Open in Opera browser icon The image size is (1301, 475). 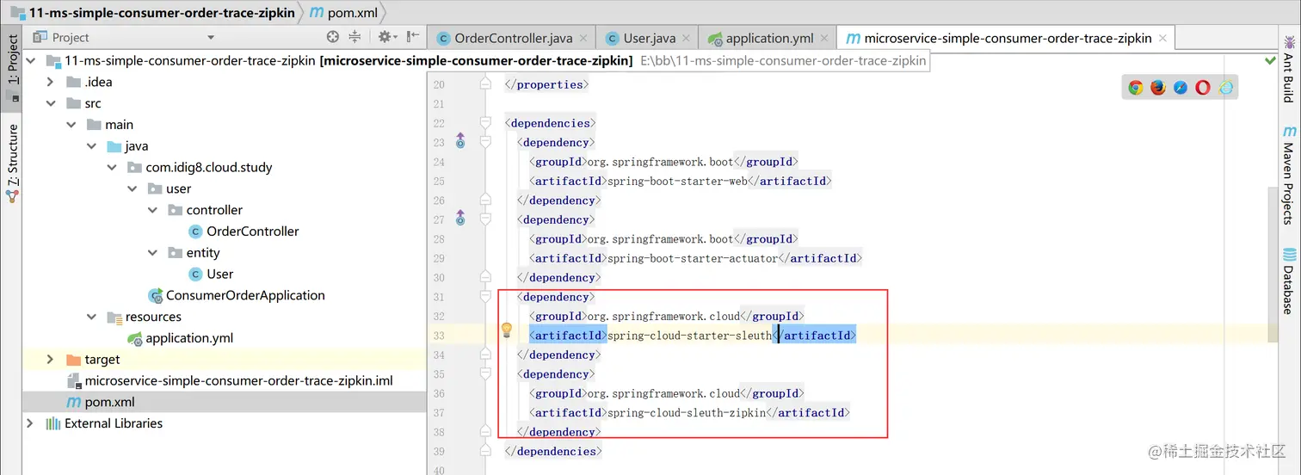click(1203, 87)
